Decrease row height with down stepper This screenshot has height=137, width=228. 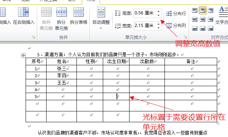(x=159, y=15)
